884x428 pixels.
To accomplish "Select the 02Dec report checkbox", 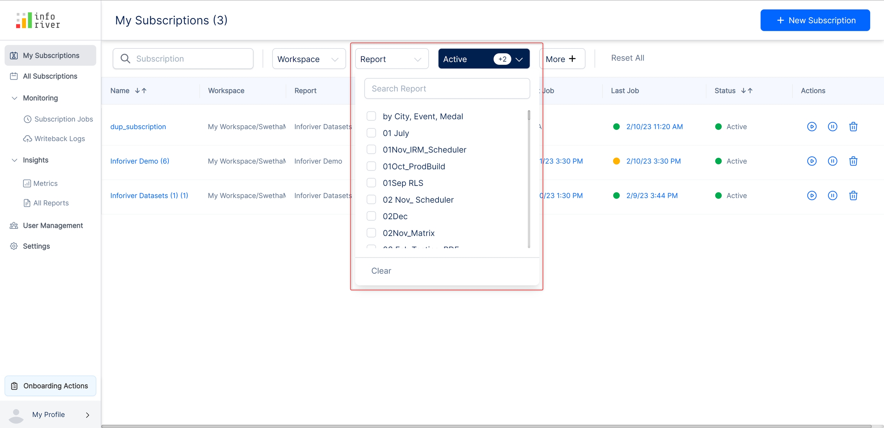I will [371, 216].
